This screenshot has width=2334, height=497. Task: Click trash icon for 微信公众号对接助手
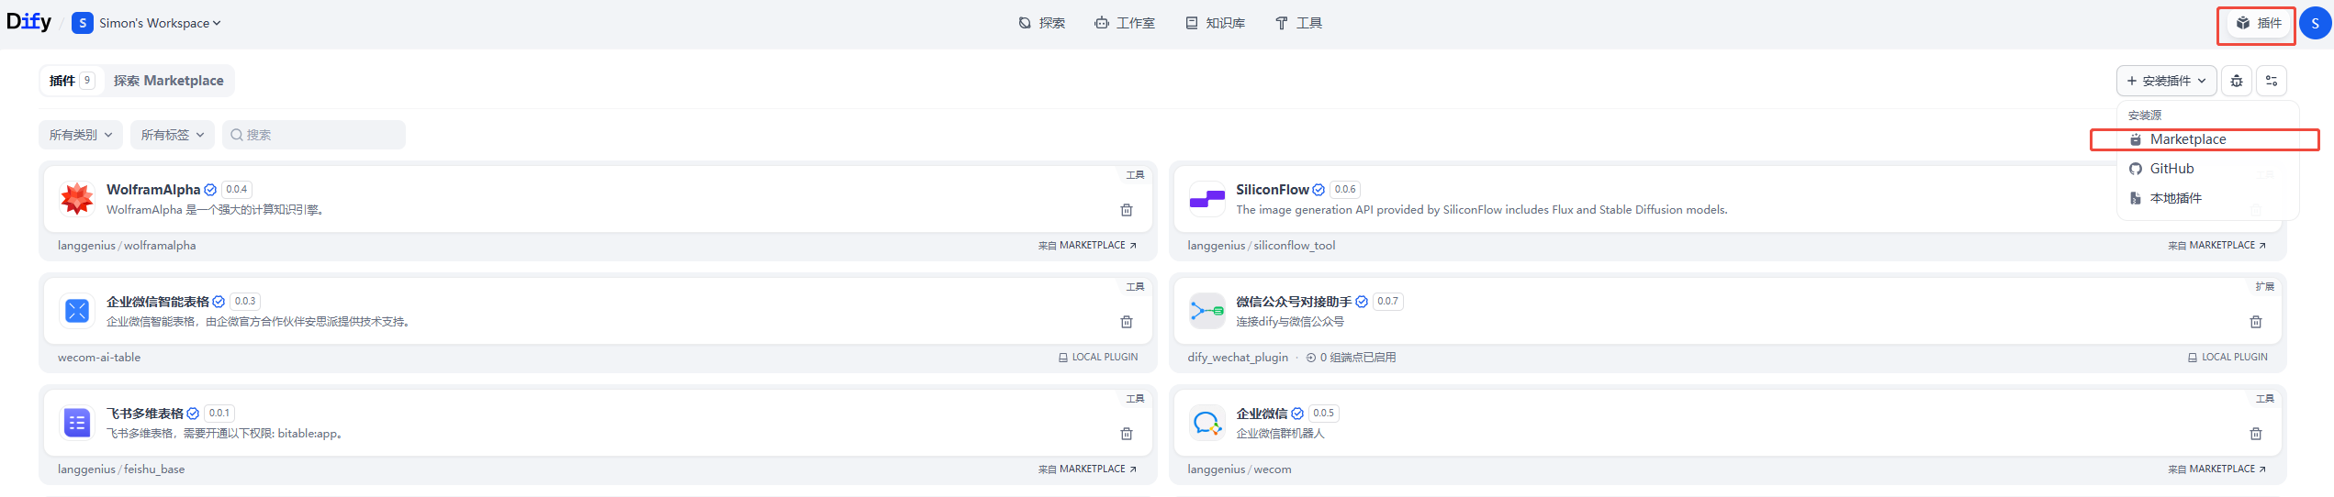(2256, 322)
